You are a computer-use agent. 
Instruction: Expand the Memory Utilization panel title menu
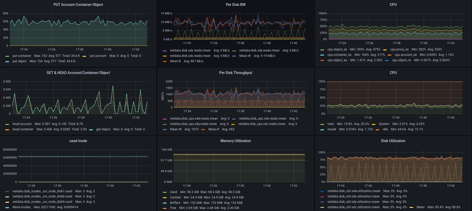(x=235, y=141)
